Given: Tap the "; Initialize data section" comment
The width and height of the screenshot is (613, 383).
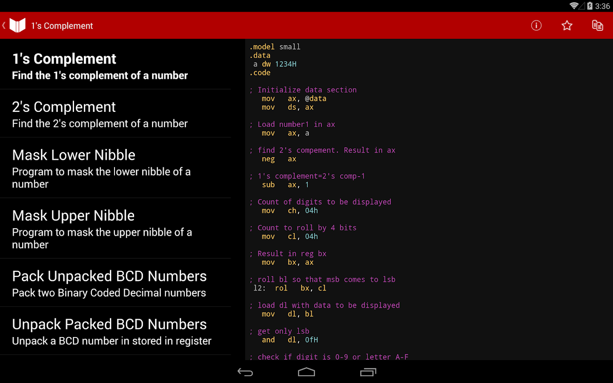Looking at the screenshot, I should pos(303,90).
